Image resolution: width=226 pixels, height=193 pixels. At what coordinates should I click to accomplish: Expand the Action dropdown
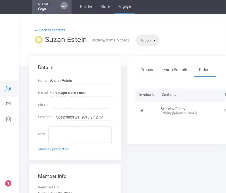(147, 40)
